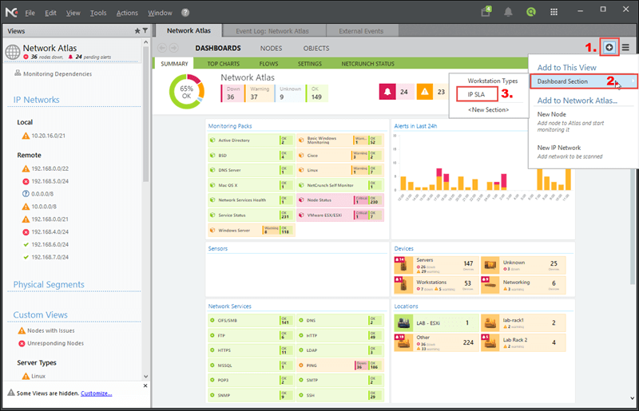639x411 pixels.
Task: Open the Edit menu
Action: pos(50,13)
